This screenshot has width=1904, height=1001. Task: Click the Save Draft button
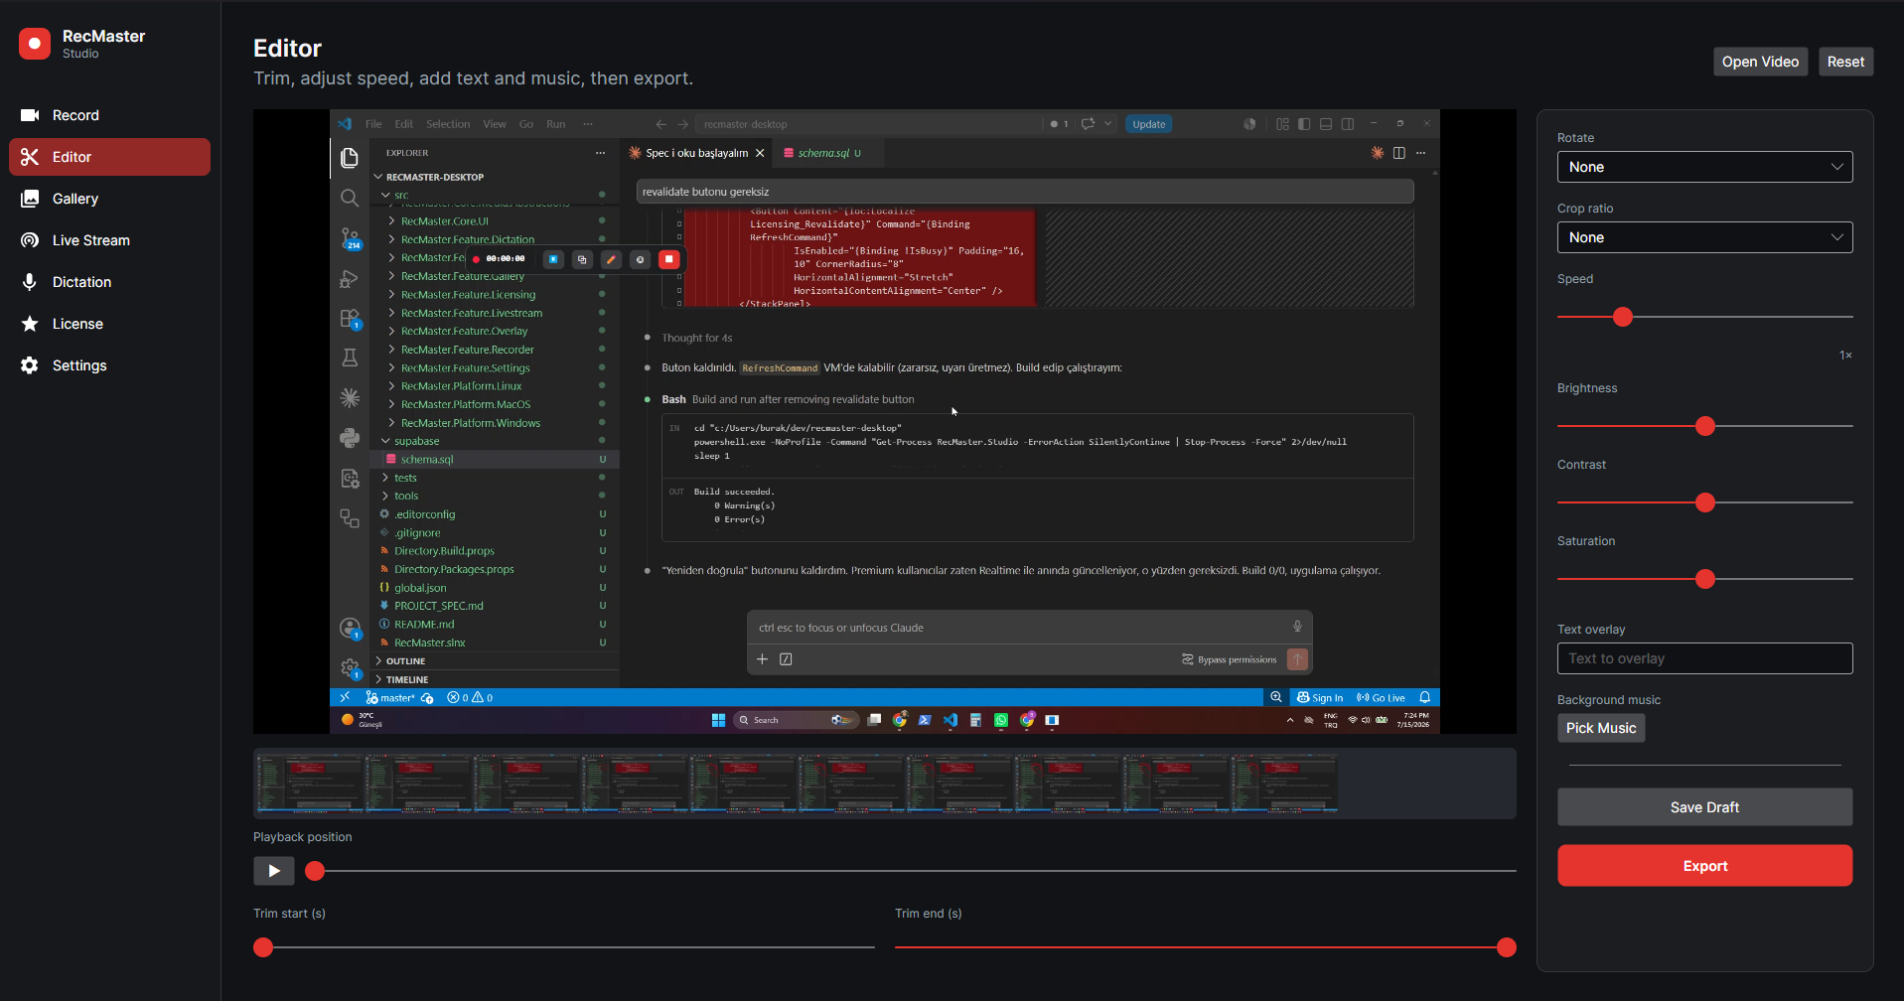[1704, 807]
